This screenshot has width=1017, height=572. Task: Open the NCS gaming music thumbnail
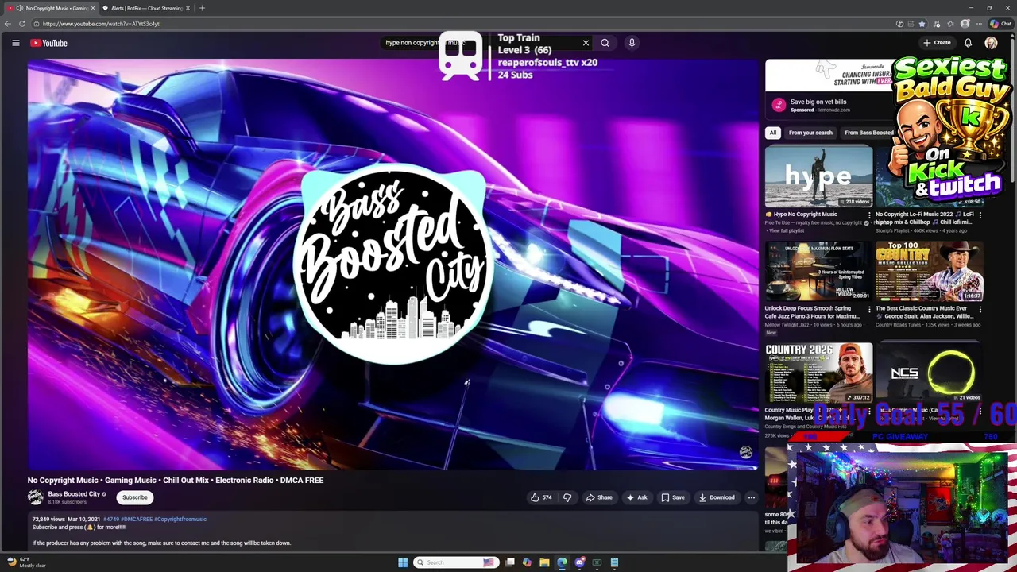[930, 373]
